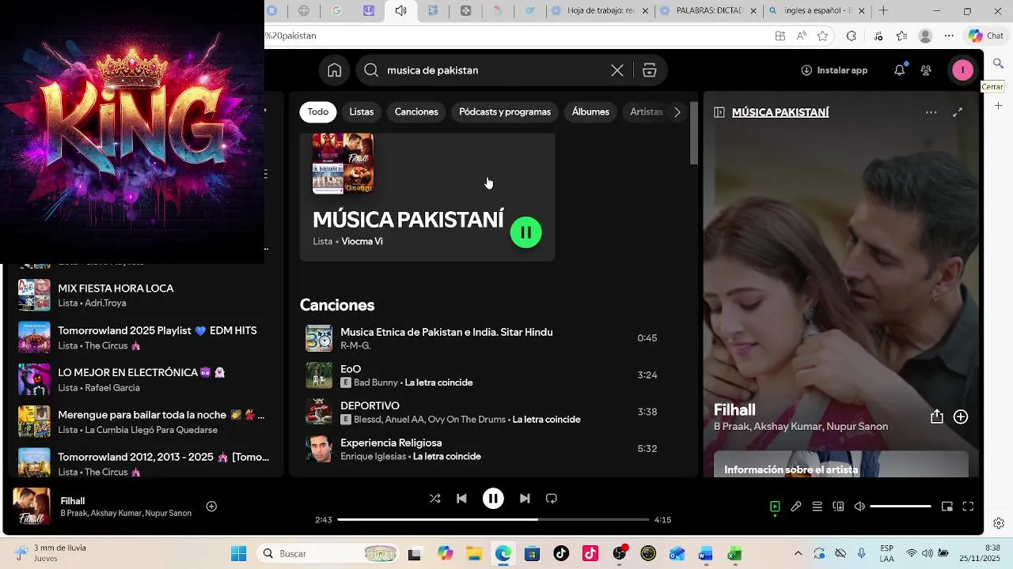
Task: Pause the MÚSICA PAKISTANÍ playlist green button
Action: [526, 232]
